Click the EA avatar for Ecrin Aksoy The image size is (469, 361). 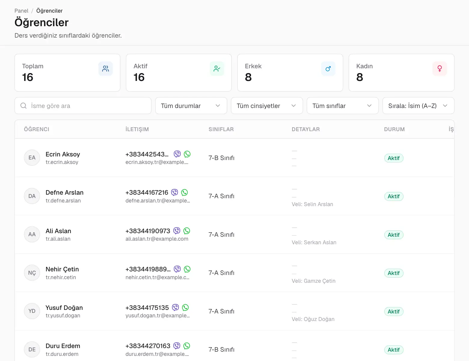(x=32, y=158)
